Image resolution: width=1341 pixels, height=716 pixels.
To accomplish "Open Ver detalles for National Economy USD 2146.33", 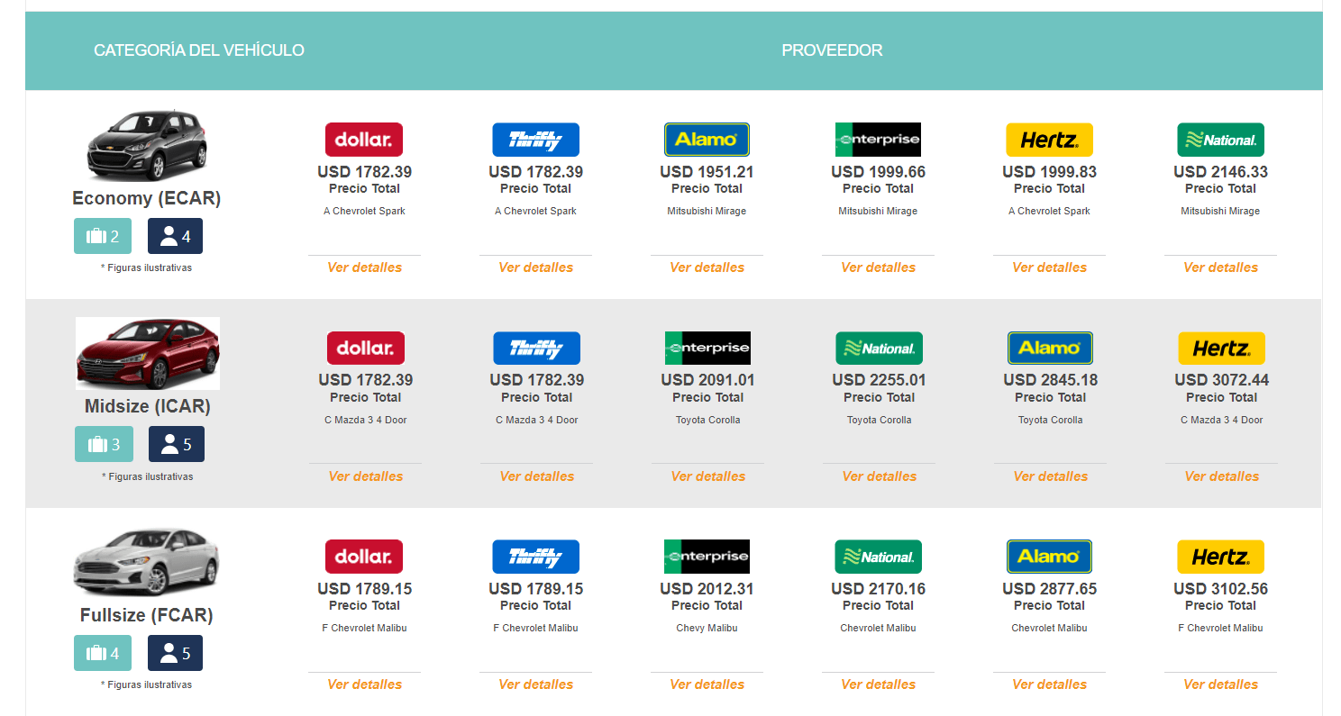I will point(1221,267).
